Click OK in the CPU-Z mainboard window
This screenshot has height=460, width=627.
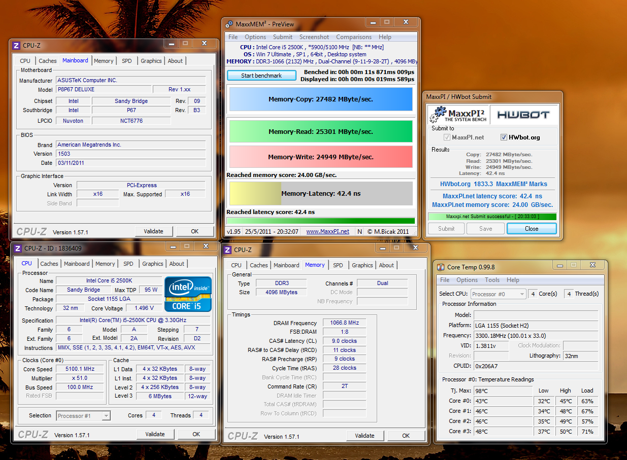pyautogui.click(x=195, y=231)
